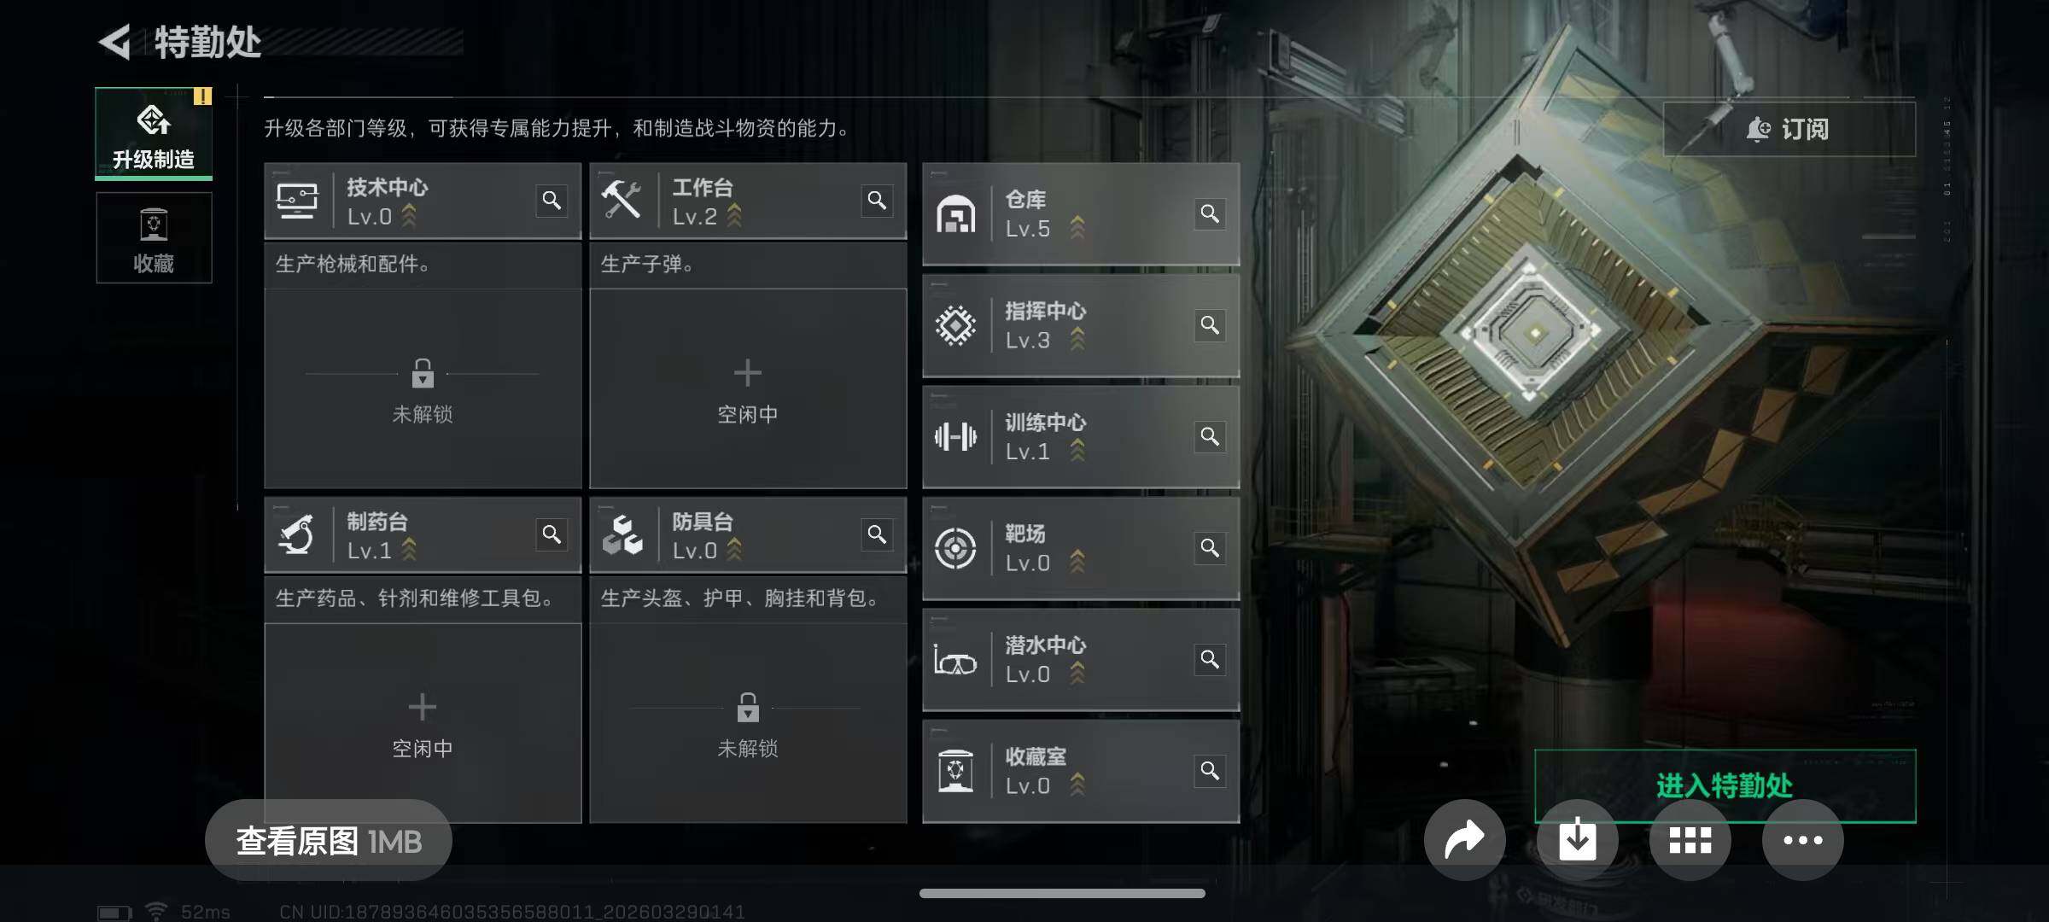The height and width of the screenshot is (922, 2049).
Task: Click the magnifier on 潜水中心
Action: (x=1210, y=660)
